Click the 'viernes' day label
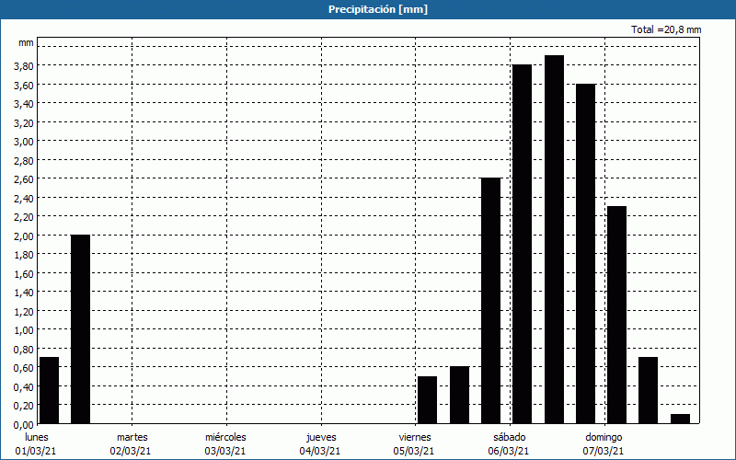Viewport: 736px width, 460px height. (415, 437)
